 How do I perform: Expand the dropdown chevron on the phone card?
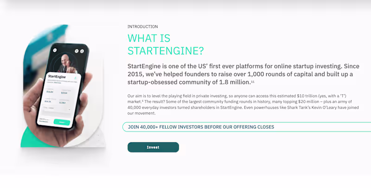tap(70, 109)
